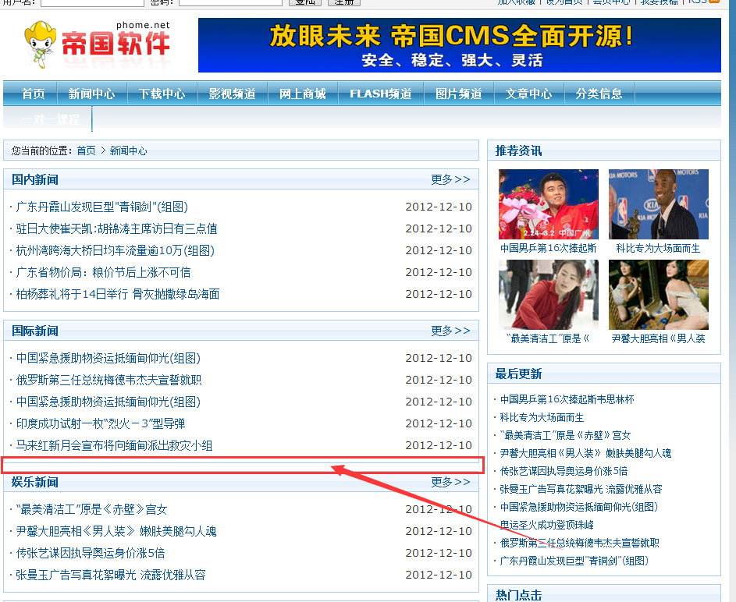Click the 帝国CMS全面开源 banner
The image size is (736, 602).
(x=459, y=45)
